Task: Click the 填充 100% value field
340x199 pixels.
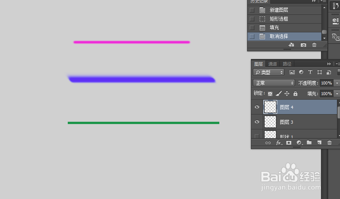Action: pos(326,94)
